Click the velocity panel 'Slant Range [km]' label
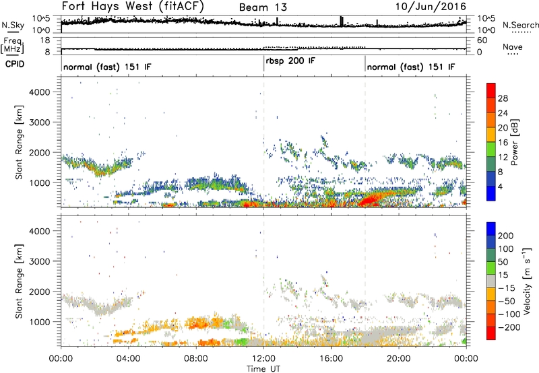Viewport: 539px width, 373px height. click(x=19, y=281)
